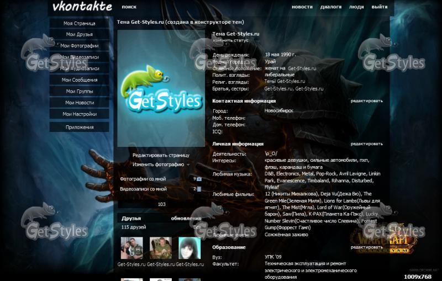Click редактировать for Образование
This screenshot has height=281, width=442.
(366, 247)
